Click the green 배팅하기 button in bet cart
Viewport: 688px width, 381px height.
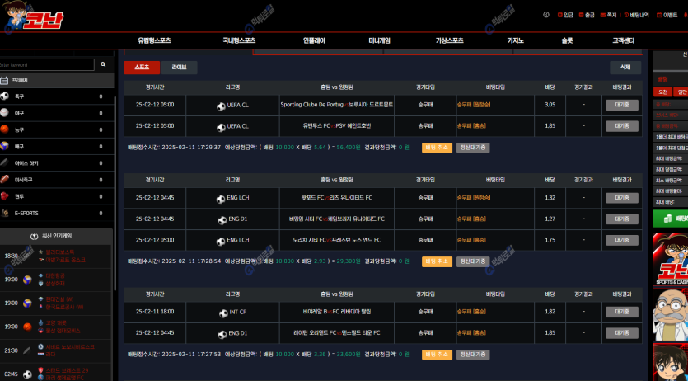[671, 219]
